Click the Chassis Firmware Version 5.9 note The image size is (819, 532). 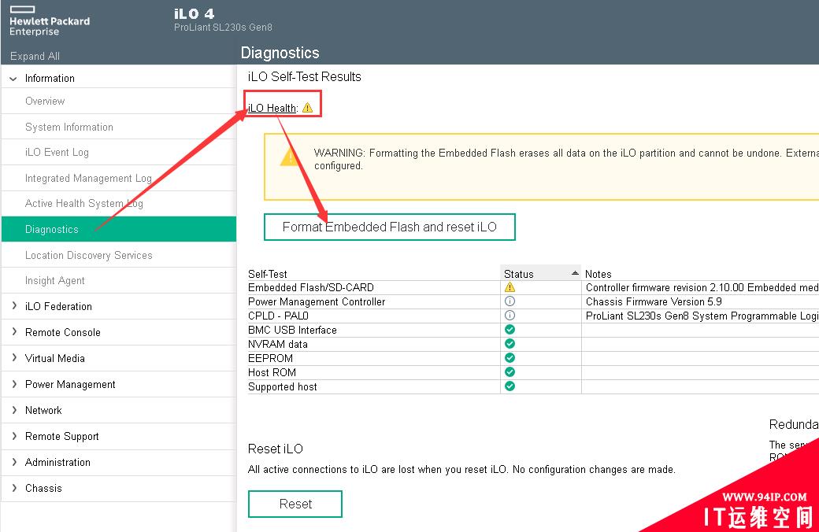coord(654,301)
